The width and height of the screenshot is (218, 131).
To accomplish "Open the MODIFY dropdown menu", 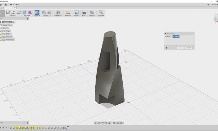I will point(37,16).
